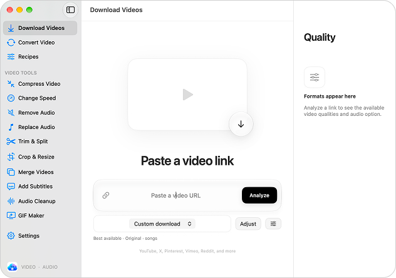Click the Trim & Split scissors icon
The image size is (396, 278).
[x=11, y=142]
